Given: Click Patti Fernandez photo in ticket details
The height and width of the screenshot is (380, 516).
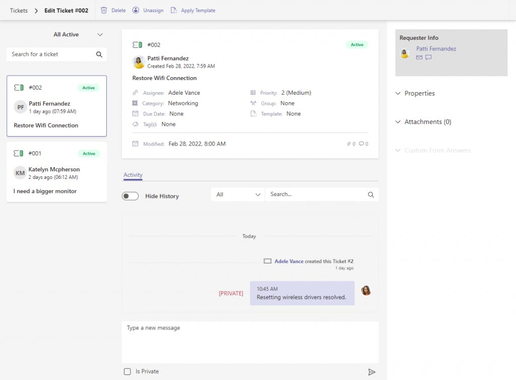Looking at the screenshot, I should pos(139,62).
